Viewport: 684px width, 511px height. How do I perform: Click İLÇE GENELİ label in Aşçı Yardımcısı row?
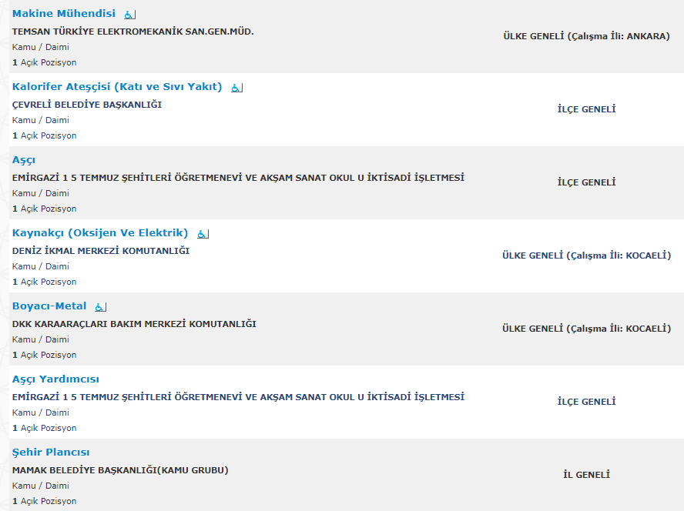[x=586, y=402]
